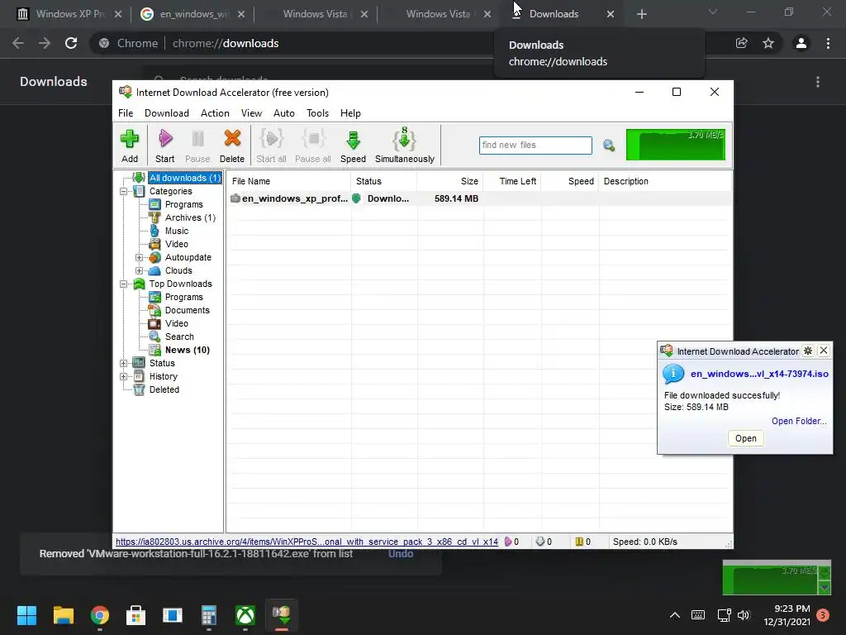Screen dimensions: 846x635
Task: Open the Speed mode toolbar button
Action: (x=354, y=146)
